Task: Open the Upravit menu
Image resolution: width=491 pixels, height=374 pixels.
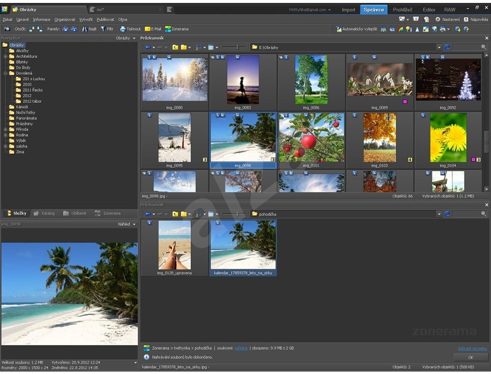Action: coord(22,20)
